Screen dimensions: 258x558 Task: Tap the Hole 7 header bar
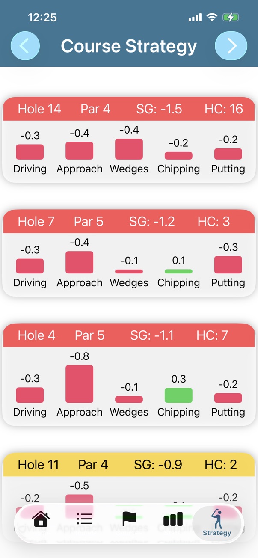[129, 222]
